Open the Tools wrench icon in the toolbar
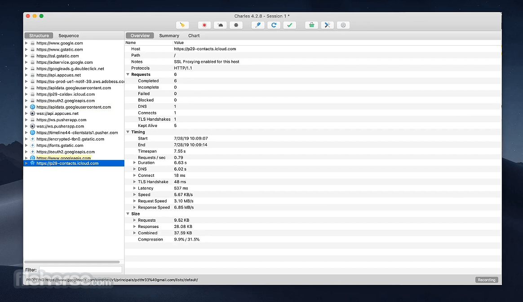This screenshot has height=302, width=523. [328, 25]
